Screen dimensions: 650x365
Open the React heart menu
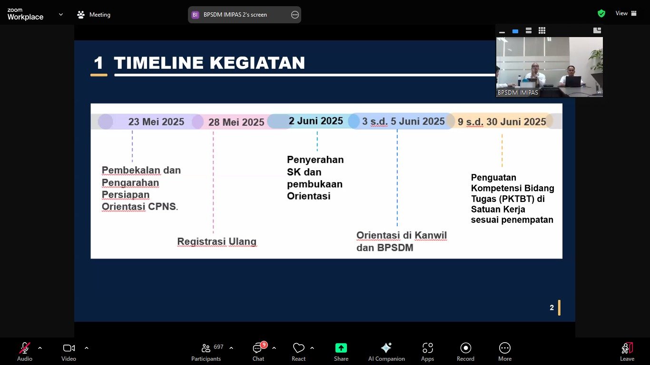299,352
